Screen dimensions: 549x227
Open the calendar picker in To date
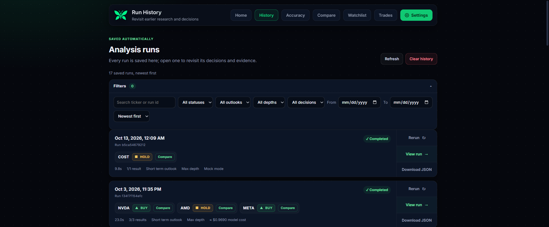(x=426, y=102)
